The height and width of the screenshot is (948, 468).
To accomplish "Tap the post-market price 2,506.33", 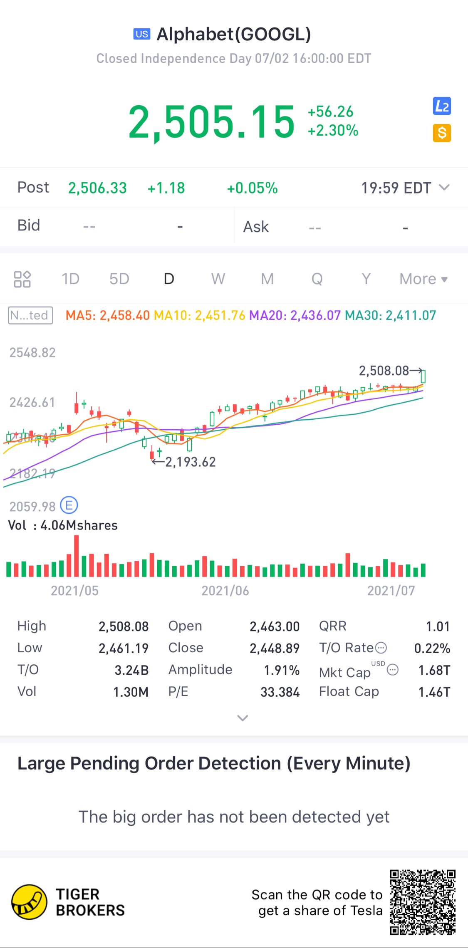I will tap(98, 188).
